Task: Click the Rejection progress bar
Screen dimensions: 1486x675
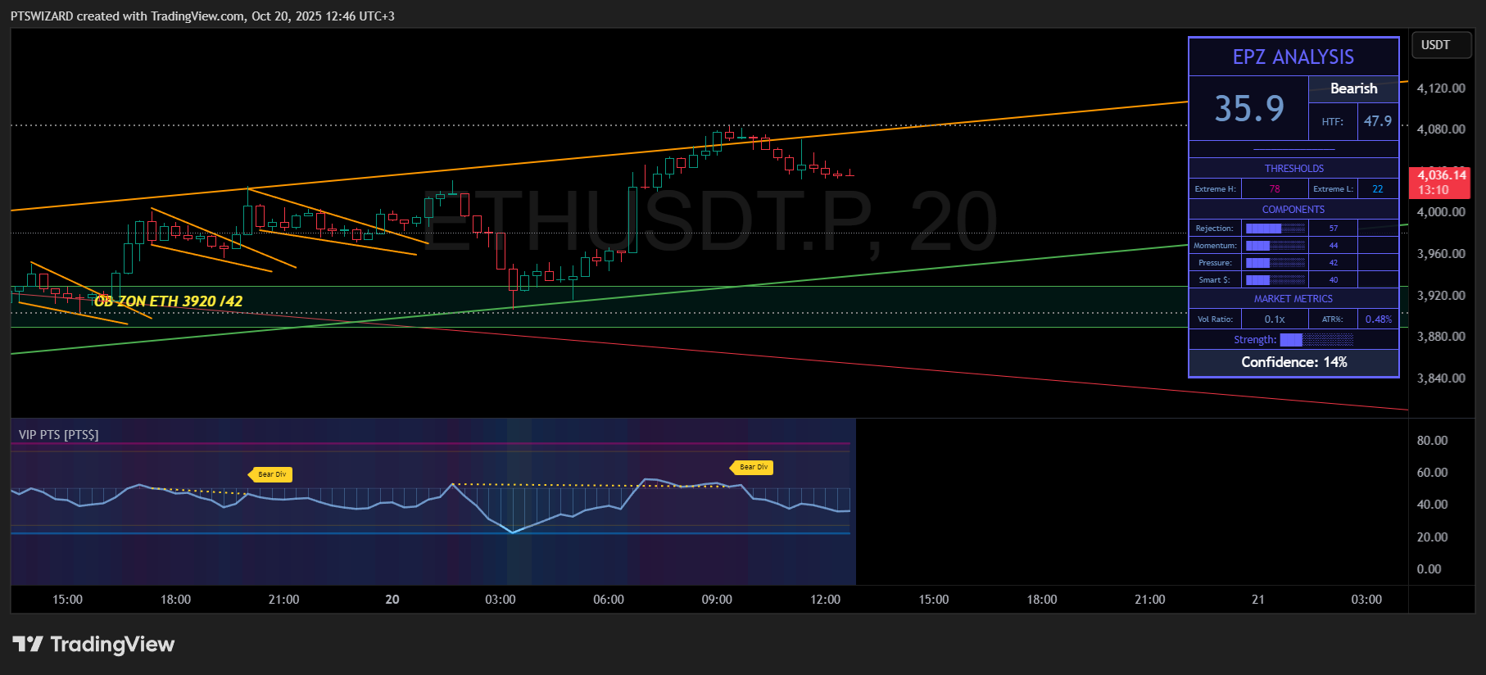Action: point(1275,229)
